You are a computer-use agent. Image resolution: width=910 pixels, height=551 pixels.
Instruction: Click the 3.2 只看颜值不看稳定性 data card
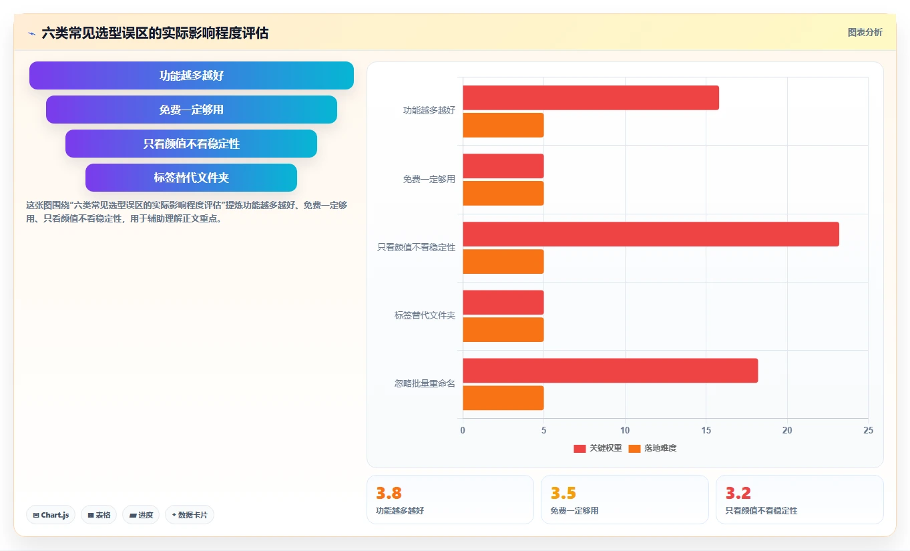[800, 500]
